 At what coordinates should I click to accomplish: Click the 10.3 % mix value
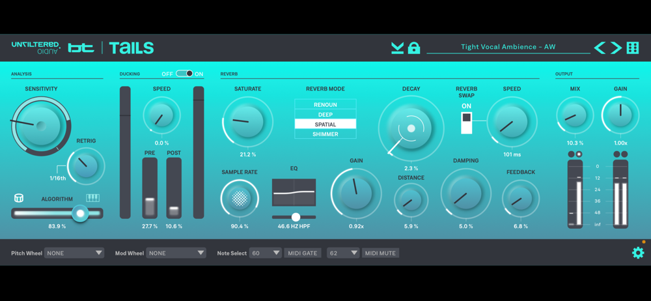click(575, 143)
